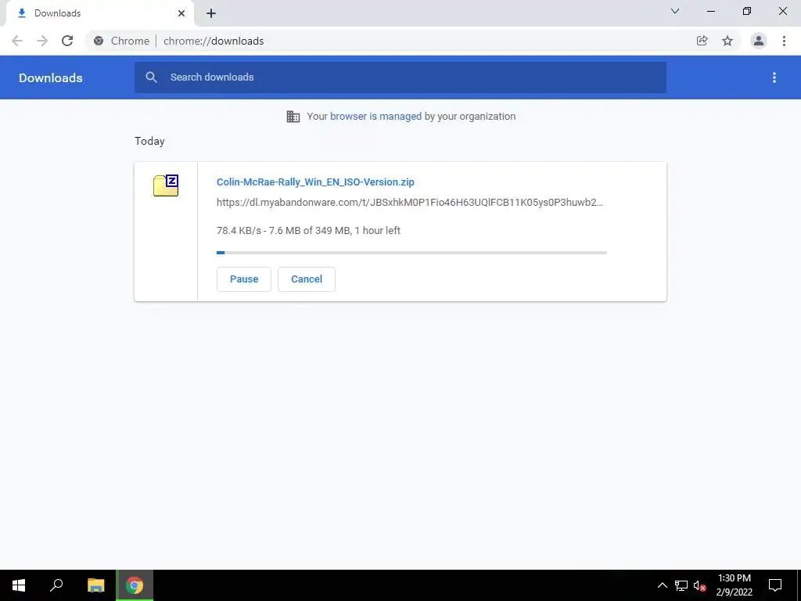This screenshot has height=601, width=801.
Task: Reload the downloads page
Action: (67, 41)
